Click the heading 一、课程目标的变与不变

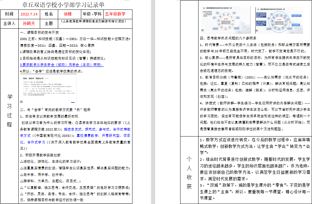coord(39,32)
